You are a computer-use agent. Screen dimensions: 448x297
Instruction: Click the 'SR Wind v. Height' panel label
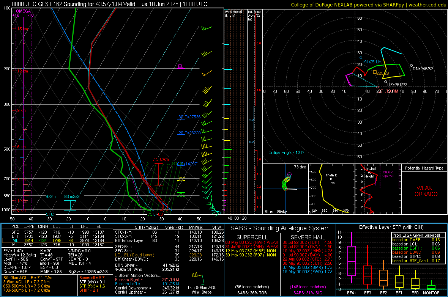point(369,173)
